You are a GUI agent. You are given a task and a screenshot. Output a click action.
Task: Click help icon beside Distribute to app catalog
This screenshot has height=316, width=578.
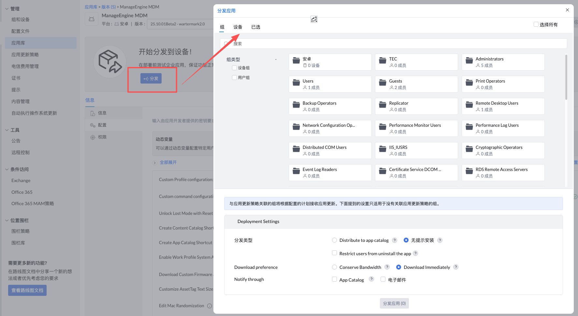(395, 240)
